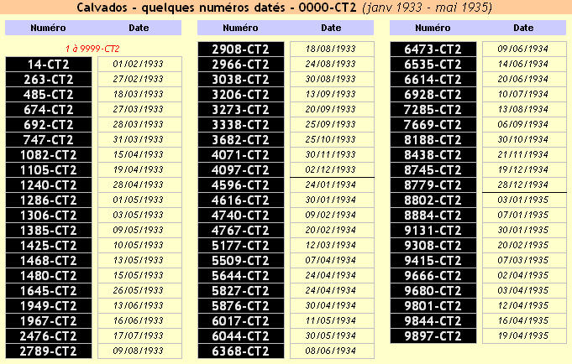
Task: Click plate 5644-CT2
Action: coord(241,276)
